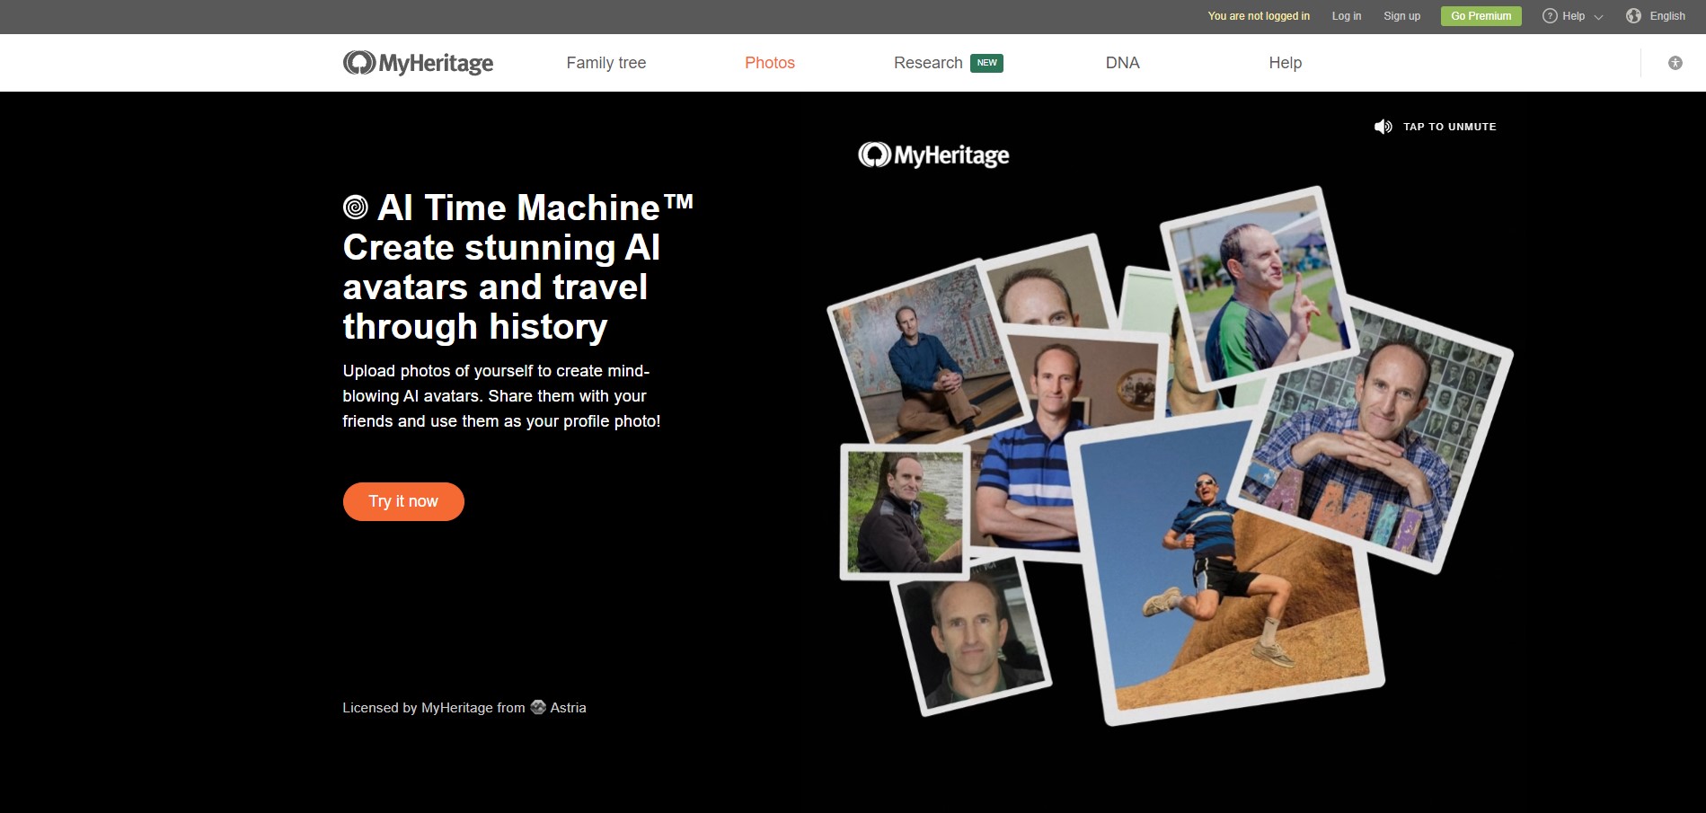Expand the top bar Help dropdown arrow
Viewport: 1706px width, 813px height.
point(1598,17)
